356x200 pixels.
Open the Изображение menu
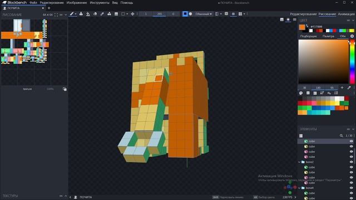[x=77, y=3]
